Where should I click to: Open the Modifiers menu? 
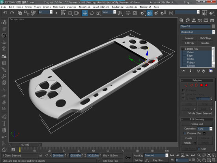point(59,7)
